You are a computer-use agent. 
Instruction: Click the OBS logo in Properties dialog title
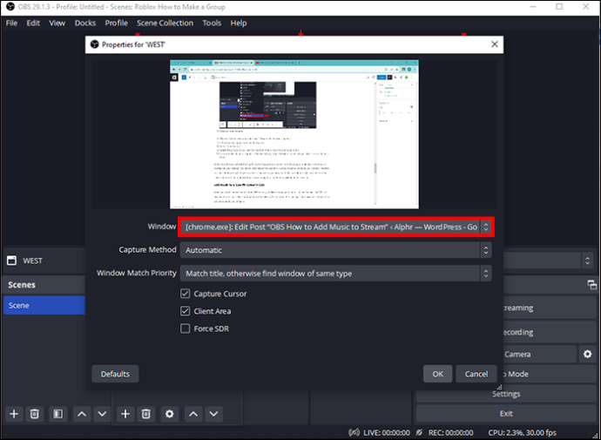click(x=94, y=44)
